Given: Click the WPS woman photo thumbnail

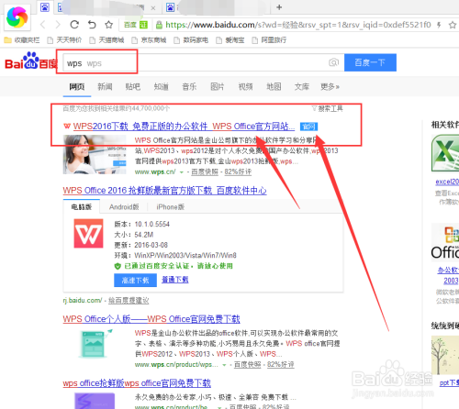Looking at the screenshot, I should click(x=95, y=155).
